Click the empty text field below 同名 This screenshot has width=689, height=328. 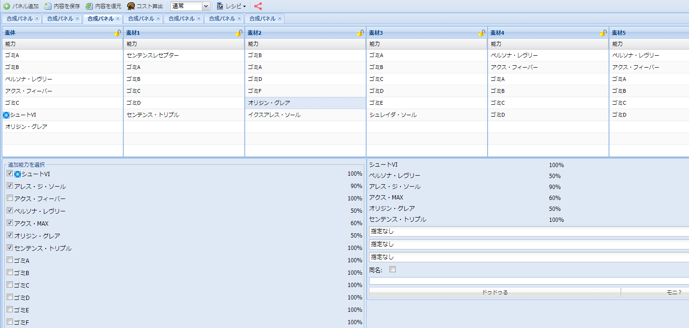coord(529,281)
